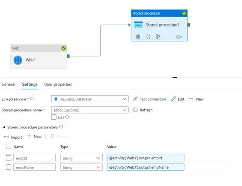Viewport: 242px width, 186px height.
Task: Switch to the General tab
Action: pyautogui.click(x=8, y=84)
